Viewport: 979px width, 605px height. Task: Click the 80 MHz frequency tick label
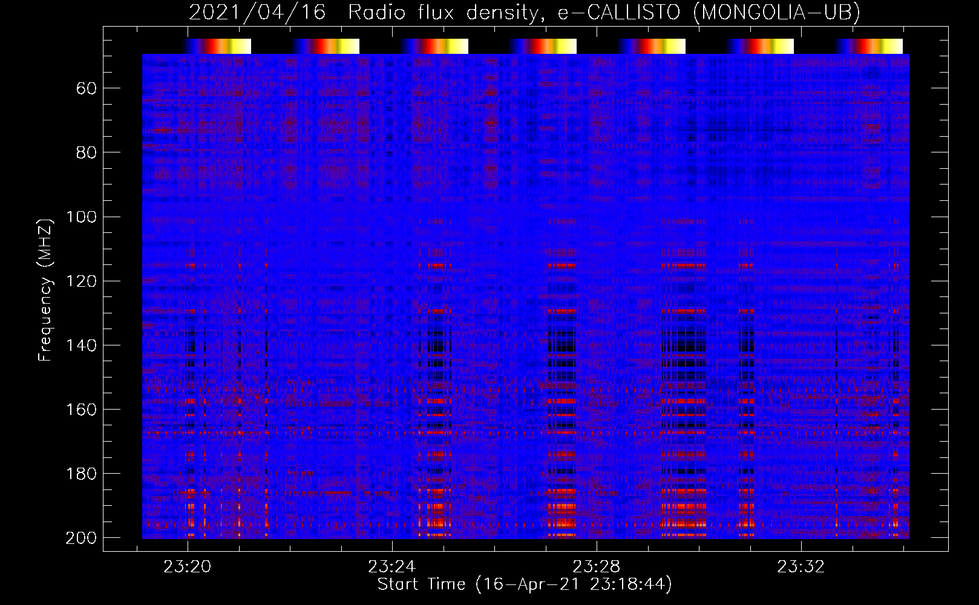coord(87,152)
